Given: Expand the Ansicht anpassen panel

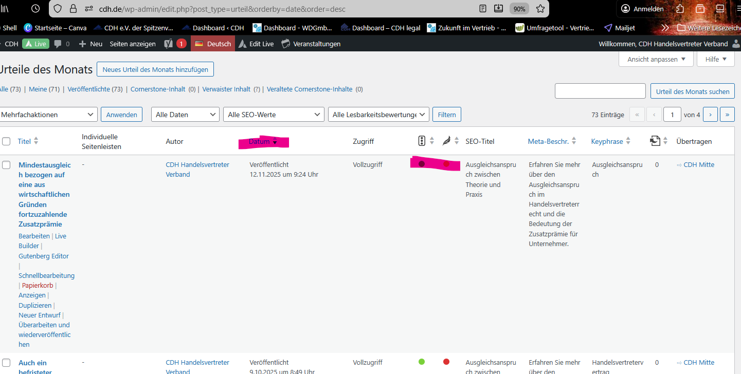Looking at the screenshot, I should tap(656, 59).
